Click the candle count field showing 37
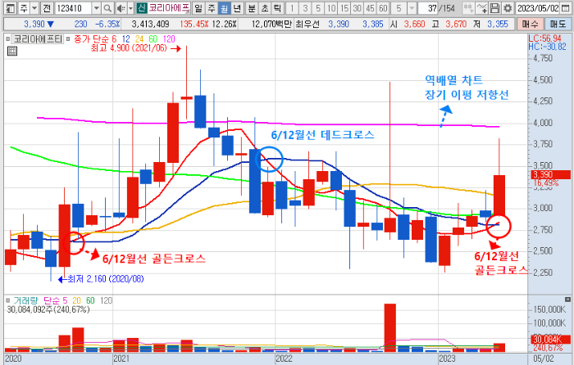574x365 pixels. click(428, 8)
